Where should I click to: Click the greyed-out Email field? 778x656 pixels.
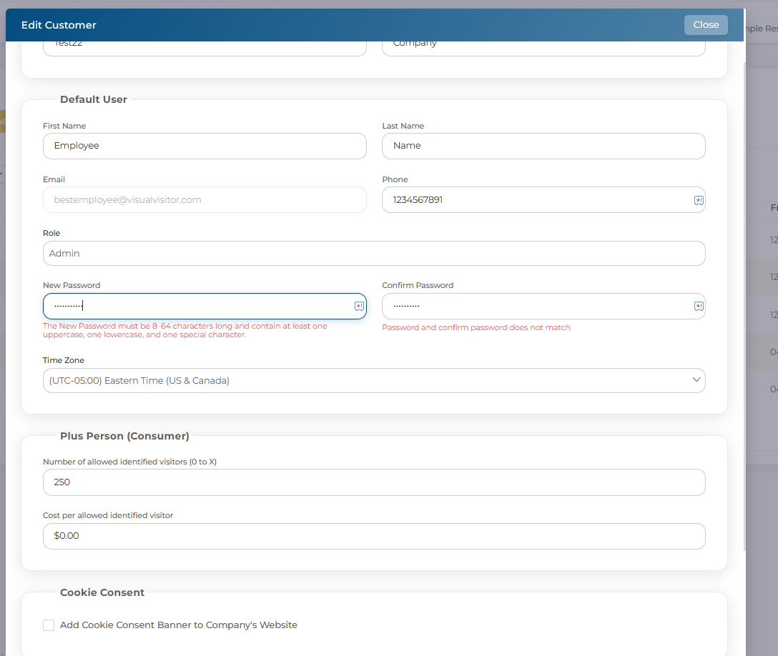click(205, 200)
